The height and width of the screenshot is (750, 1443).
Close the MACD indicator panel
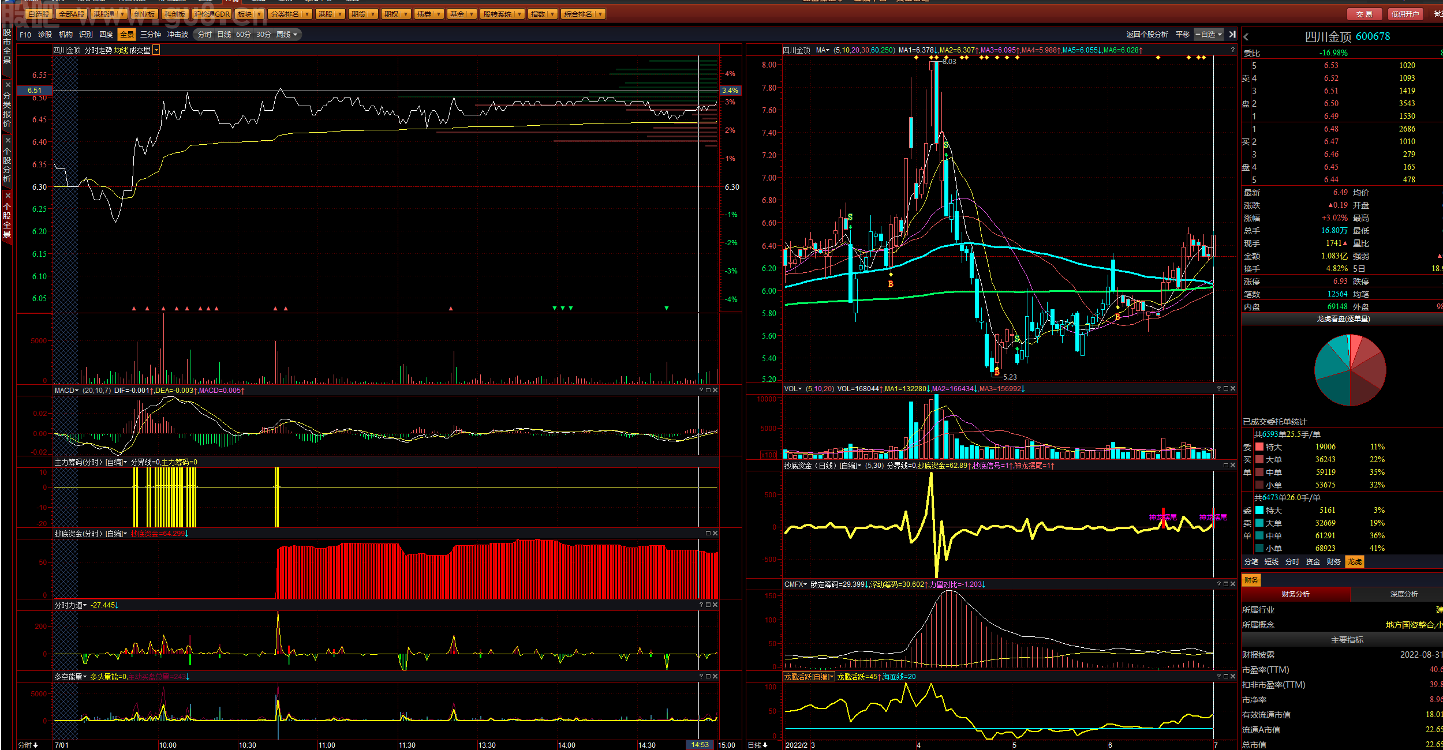pos(715,391)
